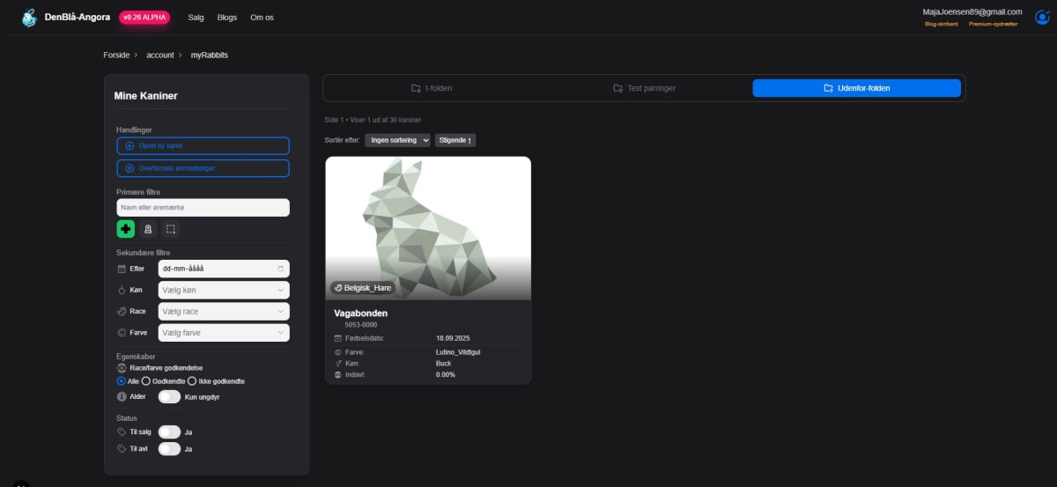
Task: Open the Vælg farve dropdown
Action: (x=224, y=333)
